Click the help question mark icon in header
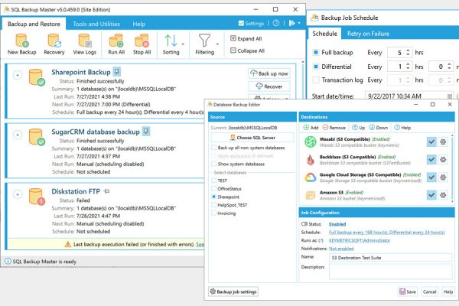The image size is (459, 306). pos(276,23)
